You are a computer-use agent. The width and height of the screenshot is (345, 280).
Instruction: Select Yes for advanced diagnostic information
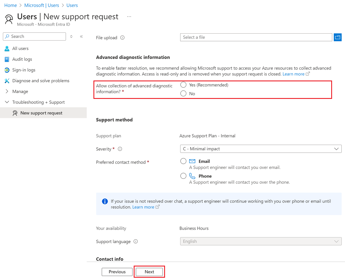tap(183, 85)
